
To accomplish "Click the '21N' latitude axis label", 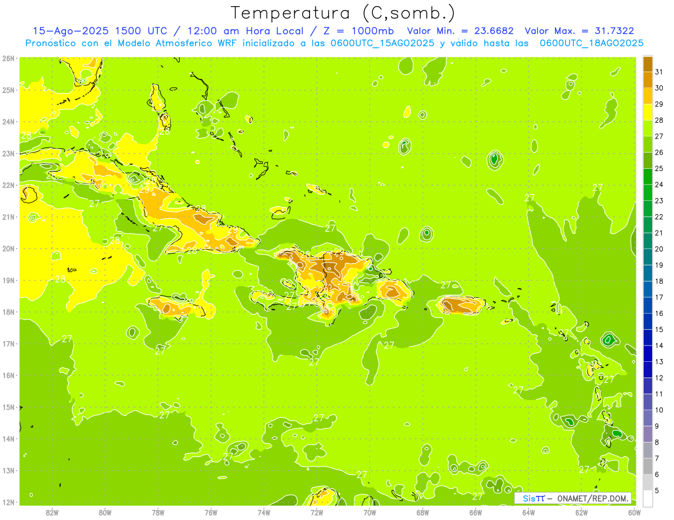I will coord(8,217).
